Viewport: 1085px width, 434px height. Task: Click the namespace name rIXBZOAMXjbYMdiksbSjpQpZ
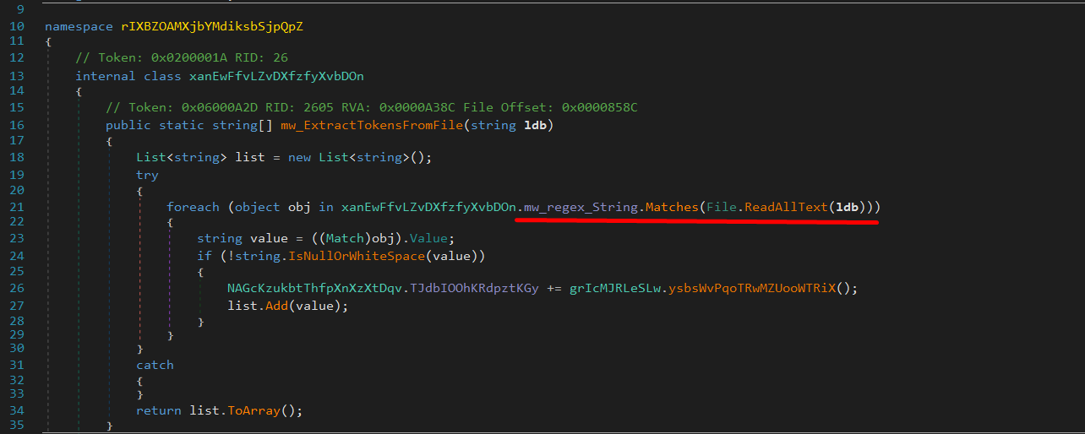coord(211,26)
